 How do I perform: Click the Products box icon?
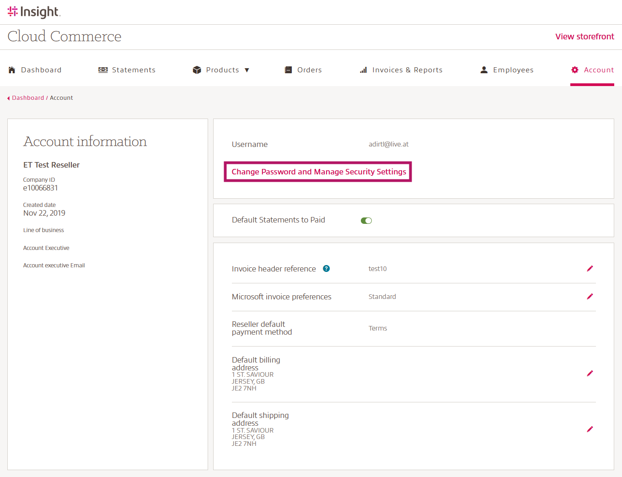coord(197,70)
